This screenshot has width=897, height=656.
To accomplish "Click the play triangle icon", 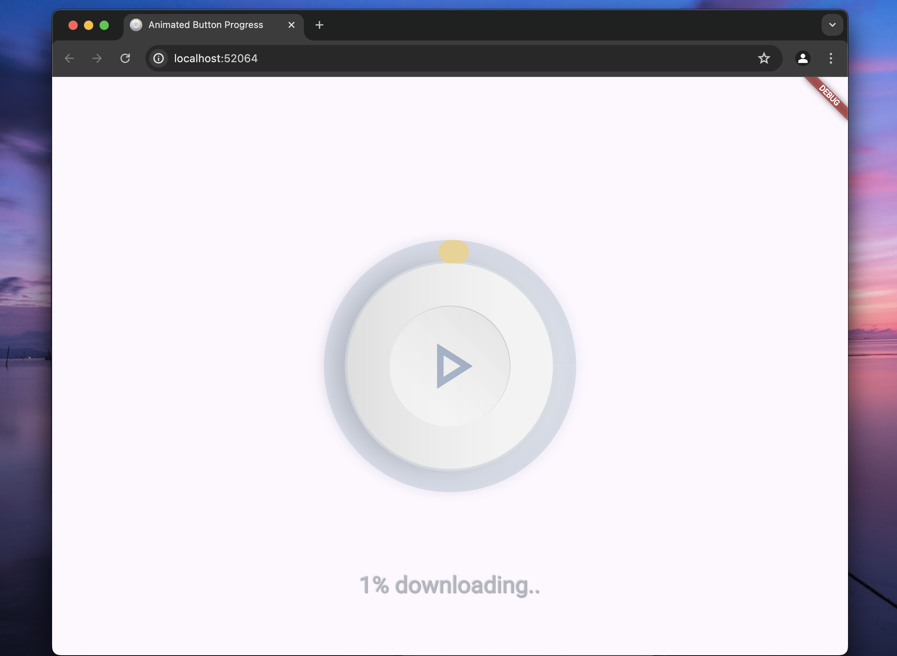I will (x=452, y=366).
